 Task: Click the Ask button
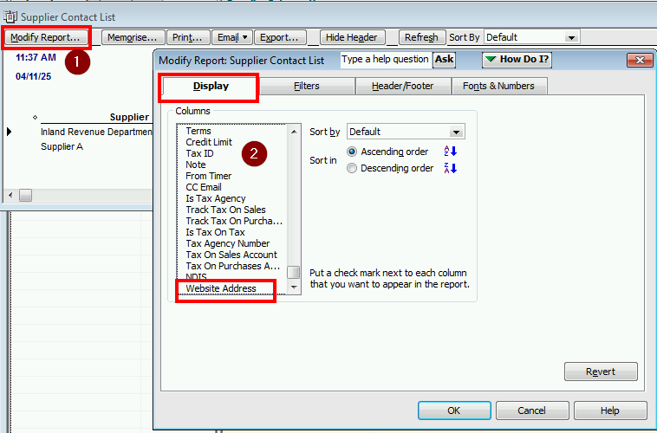point(444,60)
